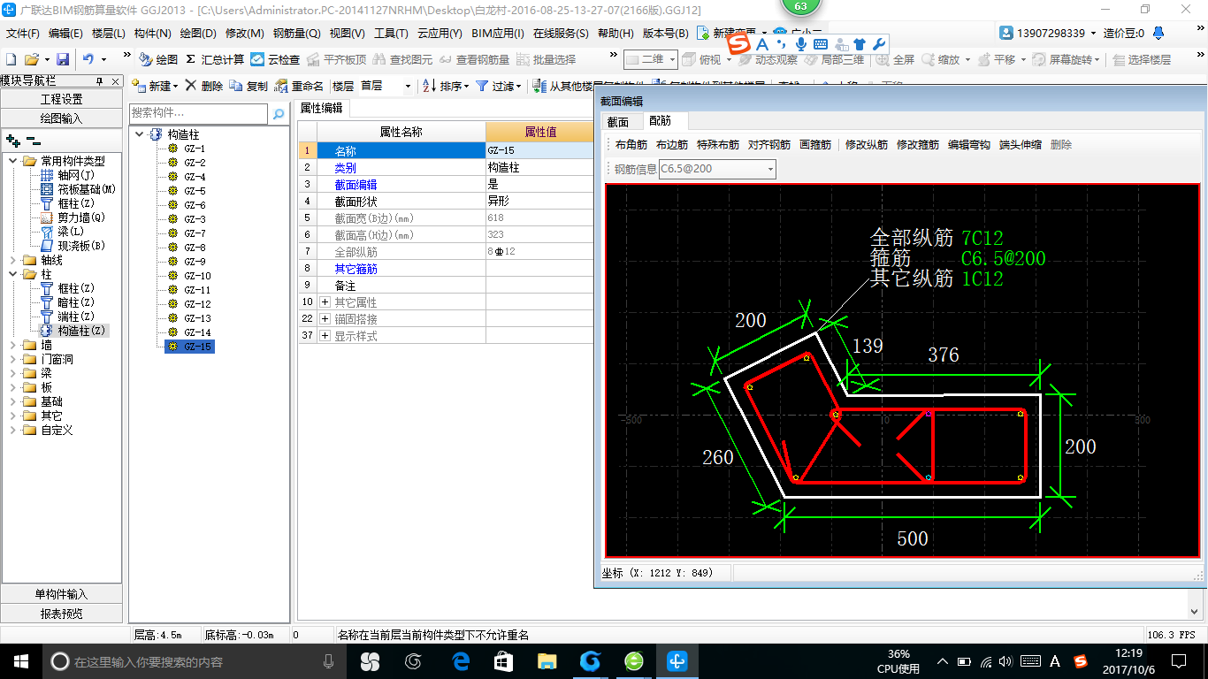The width and height of the screenshot is (1208, 679).
Task: Open the 楼层 首层 floor combo box
Action: tap(386, 86)
